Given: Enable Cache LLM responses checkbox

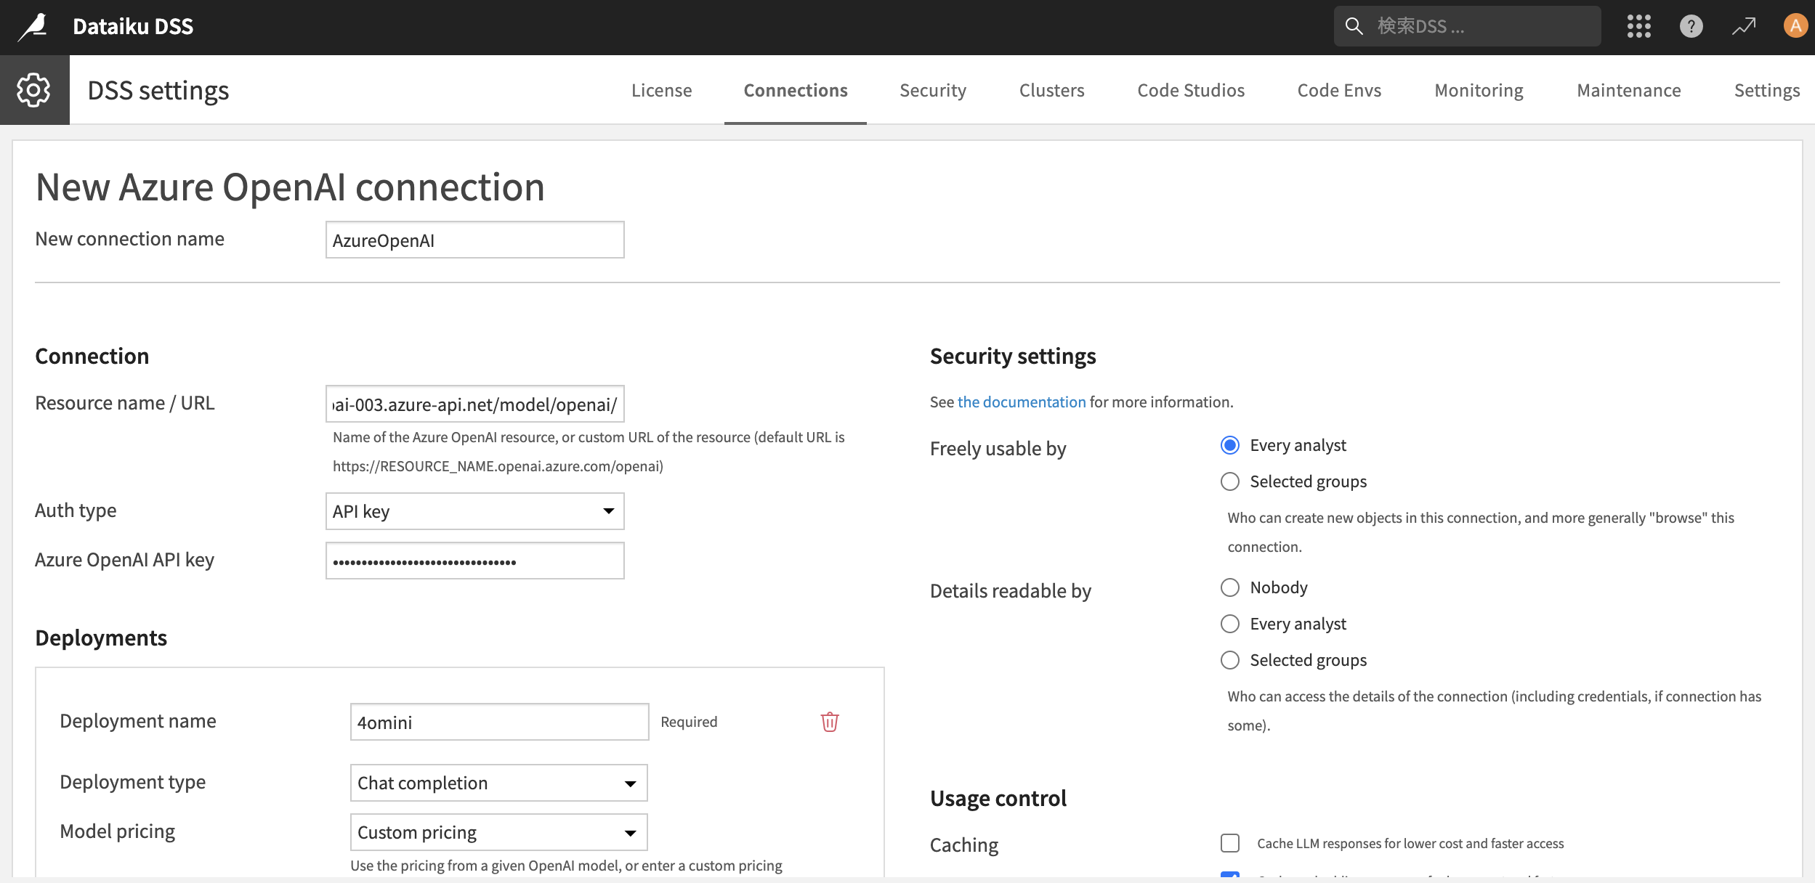Looking at the screenshot, I should [x=1230, y=843].
